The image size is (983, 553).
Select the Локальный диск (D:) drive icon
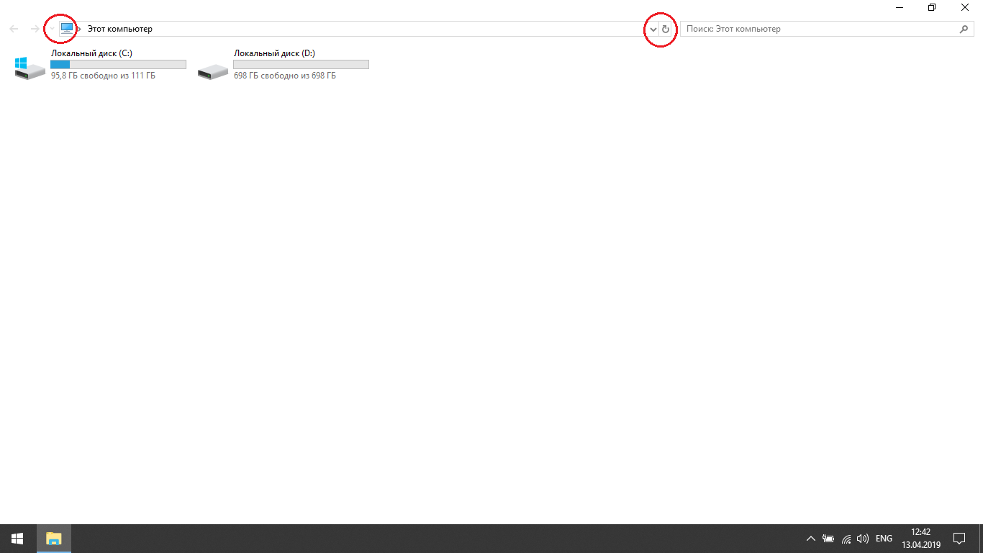click(212, 71)
